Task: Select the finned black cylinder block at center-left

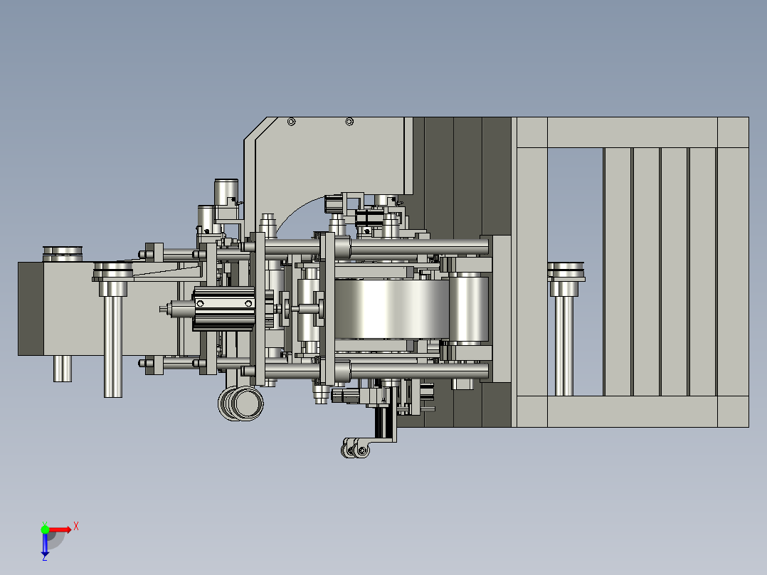Action: point(224,309)
